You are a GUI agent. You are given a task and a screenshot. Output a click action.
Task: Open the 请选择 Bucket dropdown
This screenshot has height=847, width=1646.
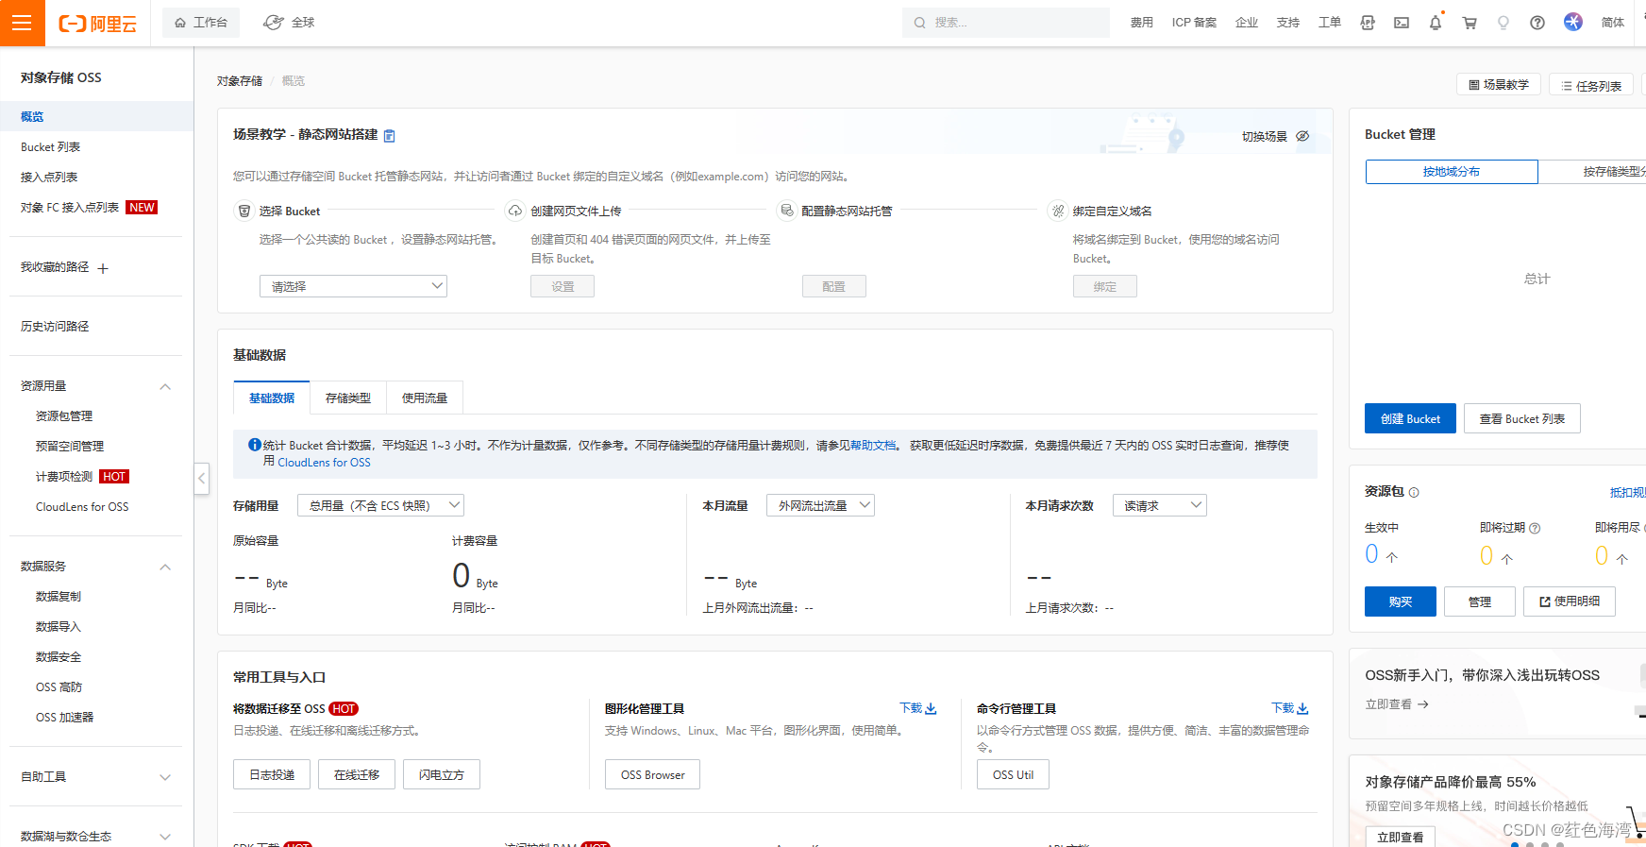coord(353,286)
